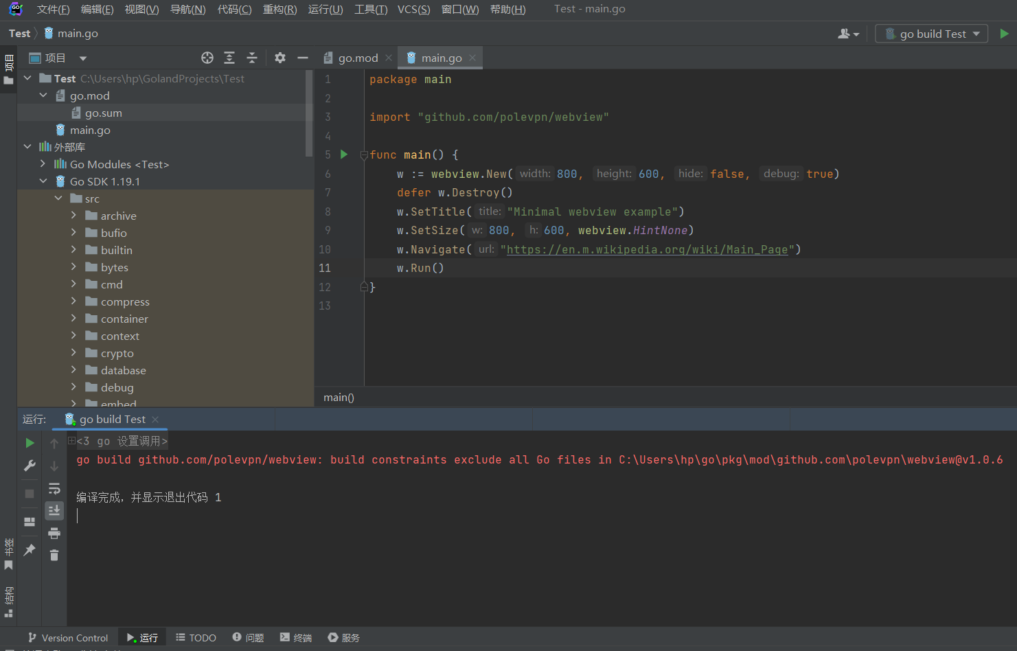Select main.go in project tree
Screen dimensions: 1017x651
[x=90, y=130]
